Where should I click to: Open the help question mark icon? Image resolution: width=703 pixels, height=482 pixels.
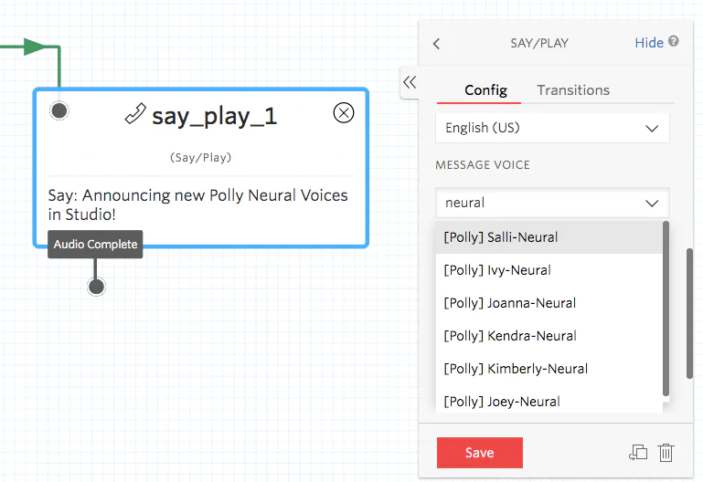pos(674,41)
